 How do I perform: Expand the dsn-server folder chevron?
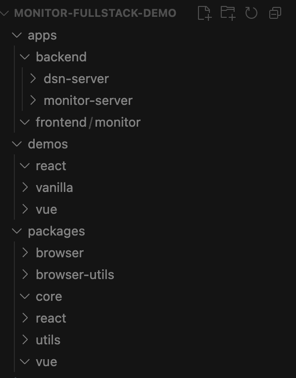tap(33, 79)
